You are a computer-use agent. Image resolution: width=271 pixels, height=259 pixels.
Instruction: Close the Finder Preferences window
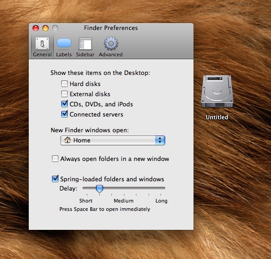[x=36, y=28]
